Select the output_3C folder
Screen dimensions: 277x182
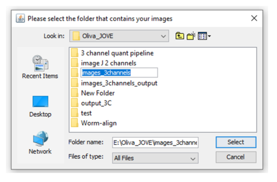click(x=96, y=103)
